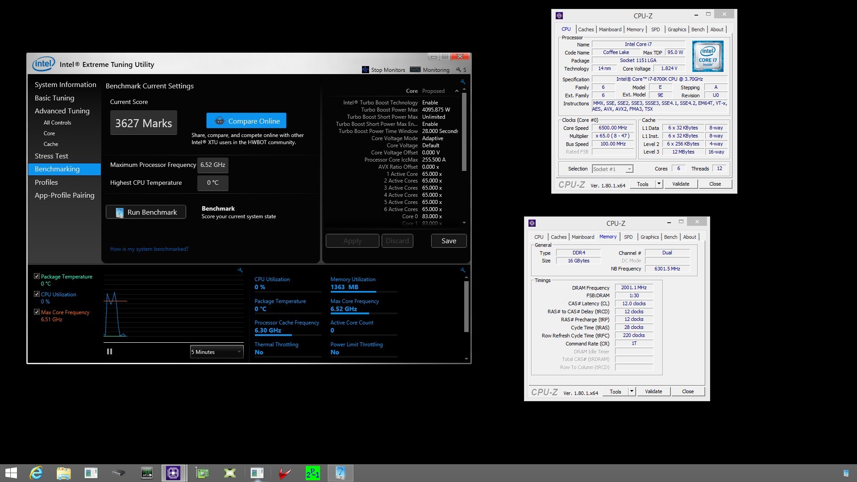Launch Internet Explorer from the taskbar
Viewport: 857px width, 482px height.
[36, 473]
